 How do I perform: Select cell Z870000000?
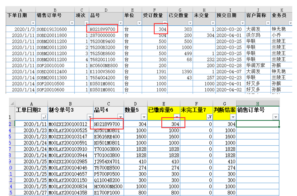(106, 35)
